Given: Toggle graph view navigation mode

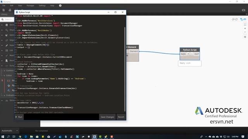Looking at the screenshot, I should click(x=243, y=19).
